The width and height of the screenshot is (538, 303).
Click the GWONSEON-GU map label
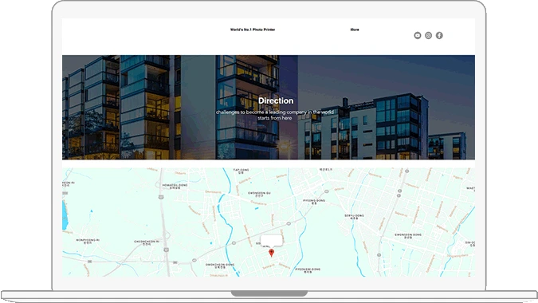coord(259,194)
